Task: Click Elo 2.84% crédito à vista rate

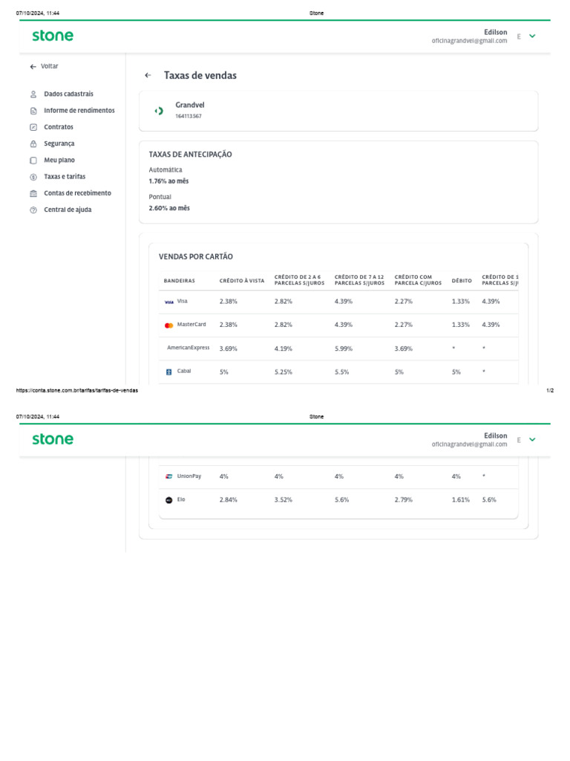Action: coord(229,499)
